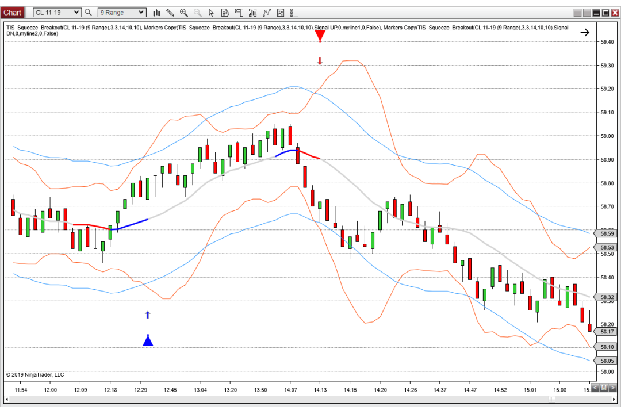Open the Chart Trader icon
Image resolution: width=621 pixels, height=414 pixels.
[x=239, y=13]
